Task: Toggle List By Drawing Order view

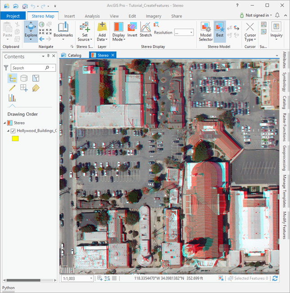Action: click(12, 78)
